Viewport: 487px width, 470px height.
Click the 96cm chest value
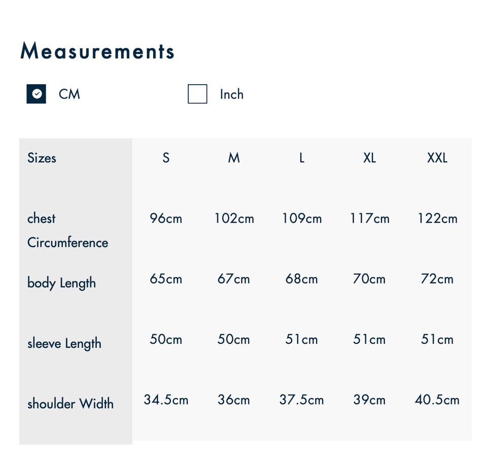(x=166, y=219)
